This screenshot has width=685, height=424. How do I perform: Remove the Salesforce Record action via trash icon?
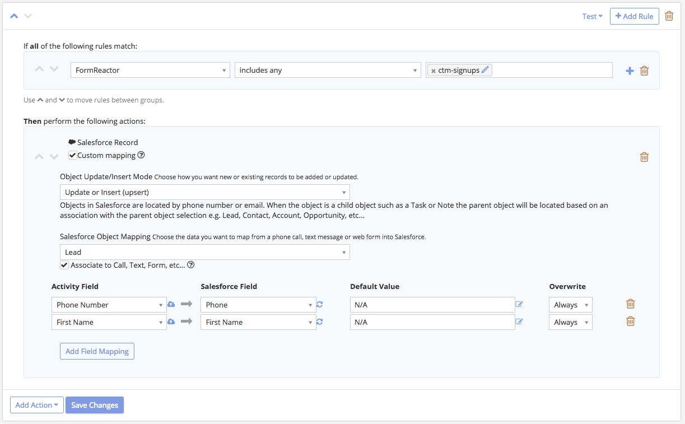click(644, 157)
